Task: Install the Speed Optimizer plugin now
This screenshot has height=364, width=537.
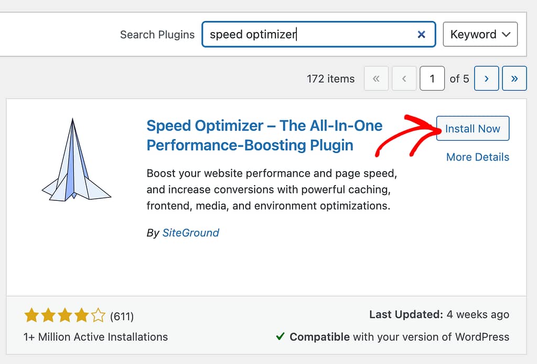Action: click(472, 129)
